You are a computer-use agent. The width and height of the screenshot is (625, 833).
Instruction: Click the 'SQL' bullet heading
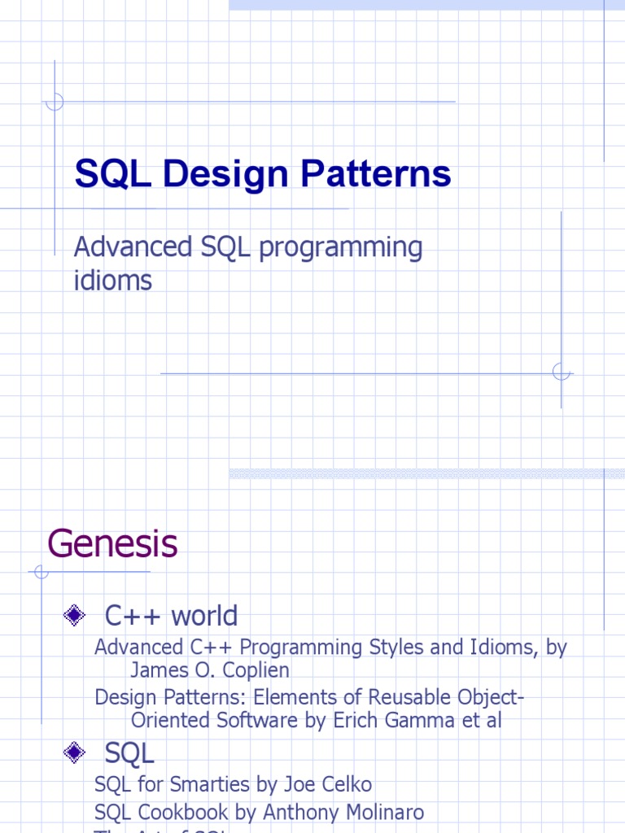click(x=129, y=753)
